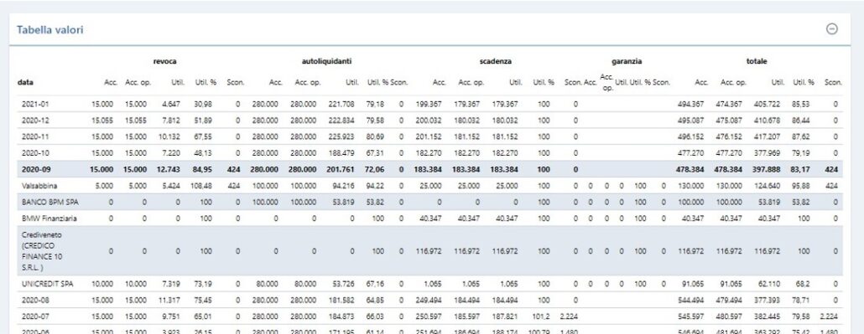This screenshot has height=334, width=864.
Task: Click the BMW Finanziaria row label
Action: [x=49, y=218]
